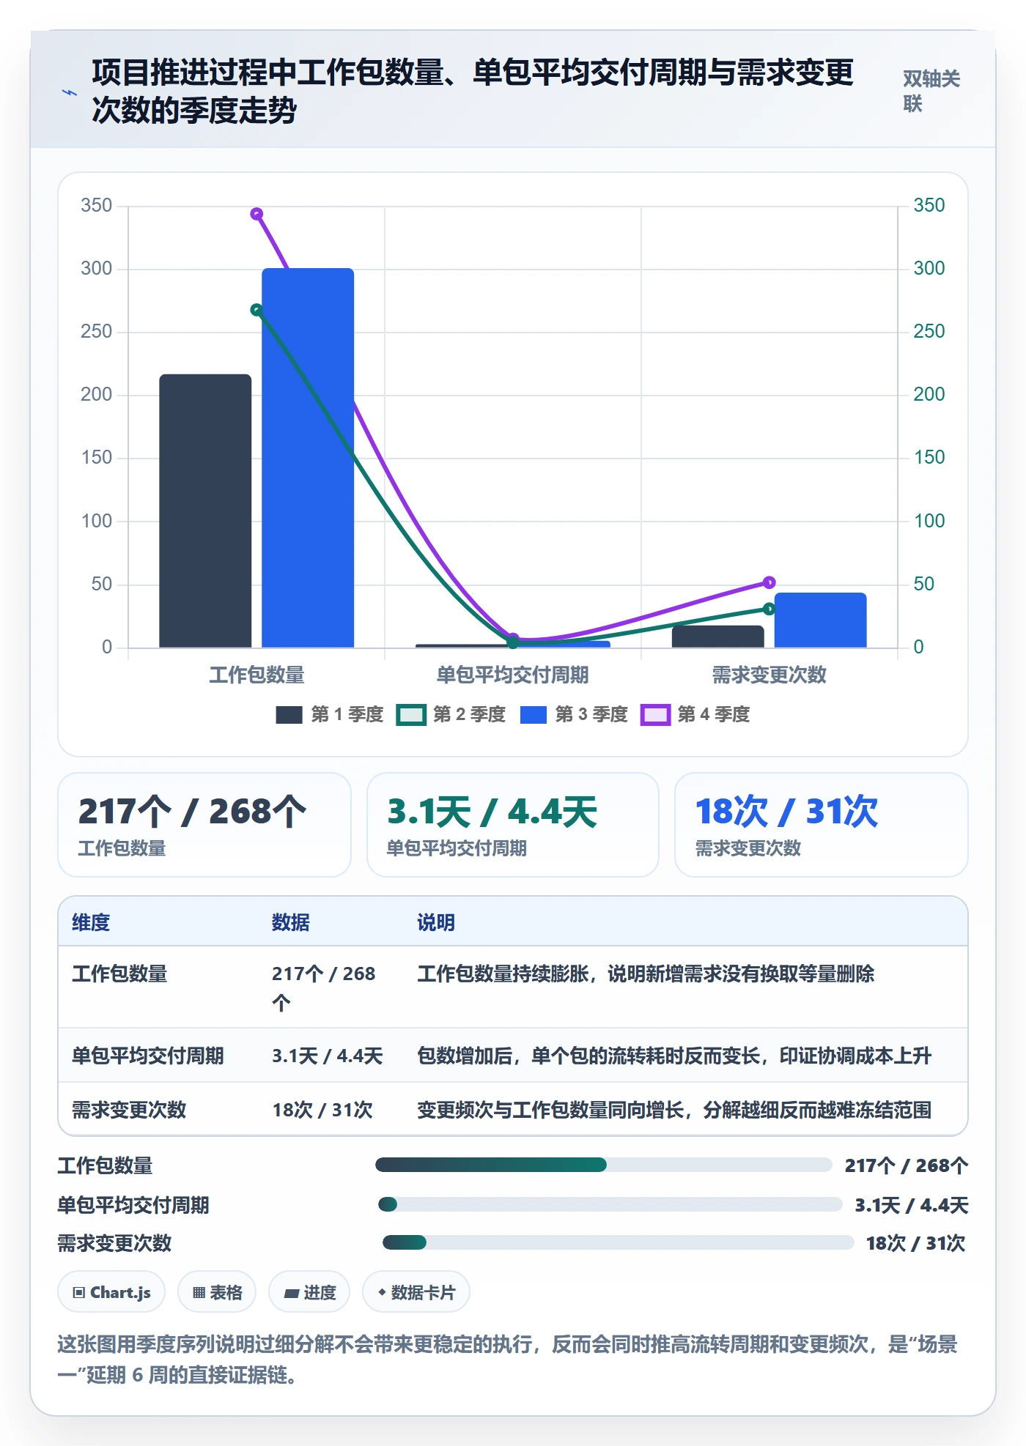Click the 说明 column header
The image size is (1026, 1446).
(436, 922)
